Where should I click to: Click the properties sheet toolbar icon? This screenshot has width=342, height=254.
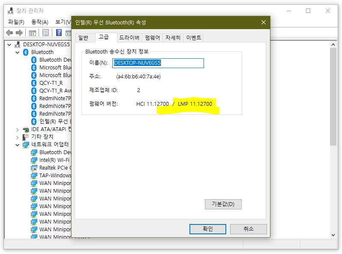click(x=45, y=33)
